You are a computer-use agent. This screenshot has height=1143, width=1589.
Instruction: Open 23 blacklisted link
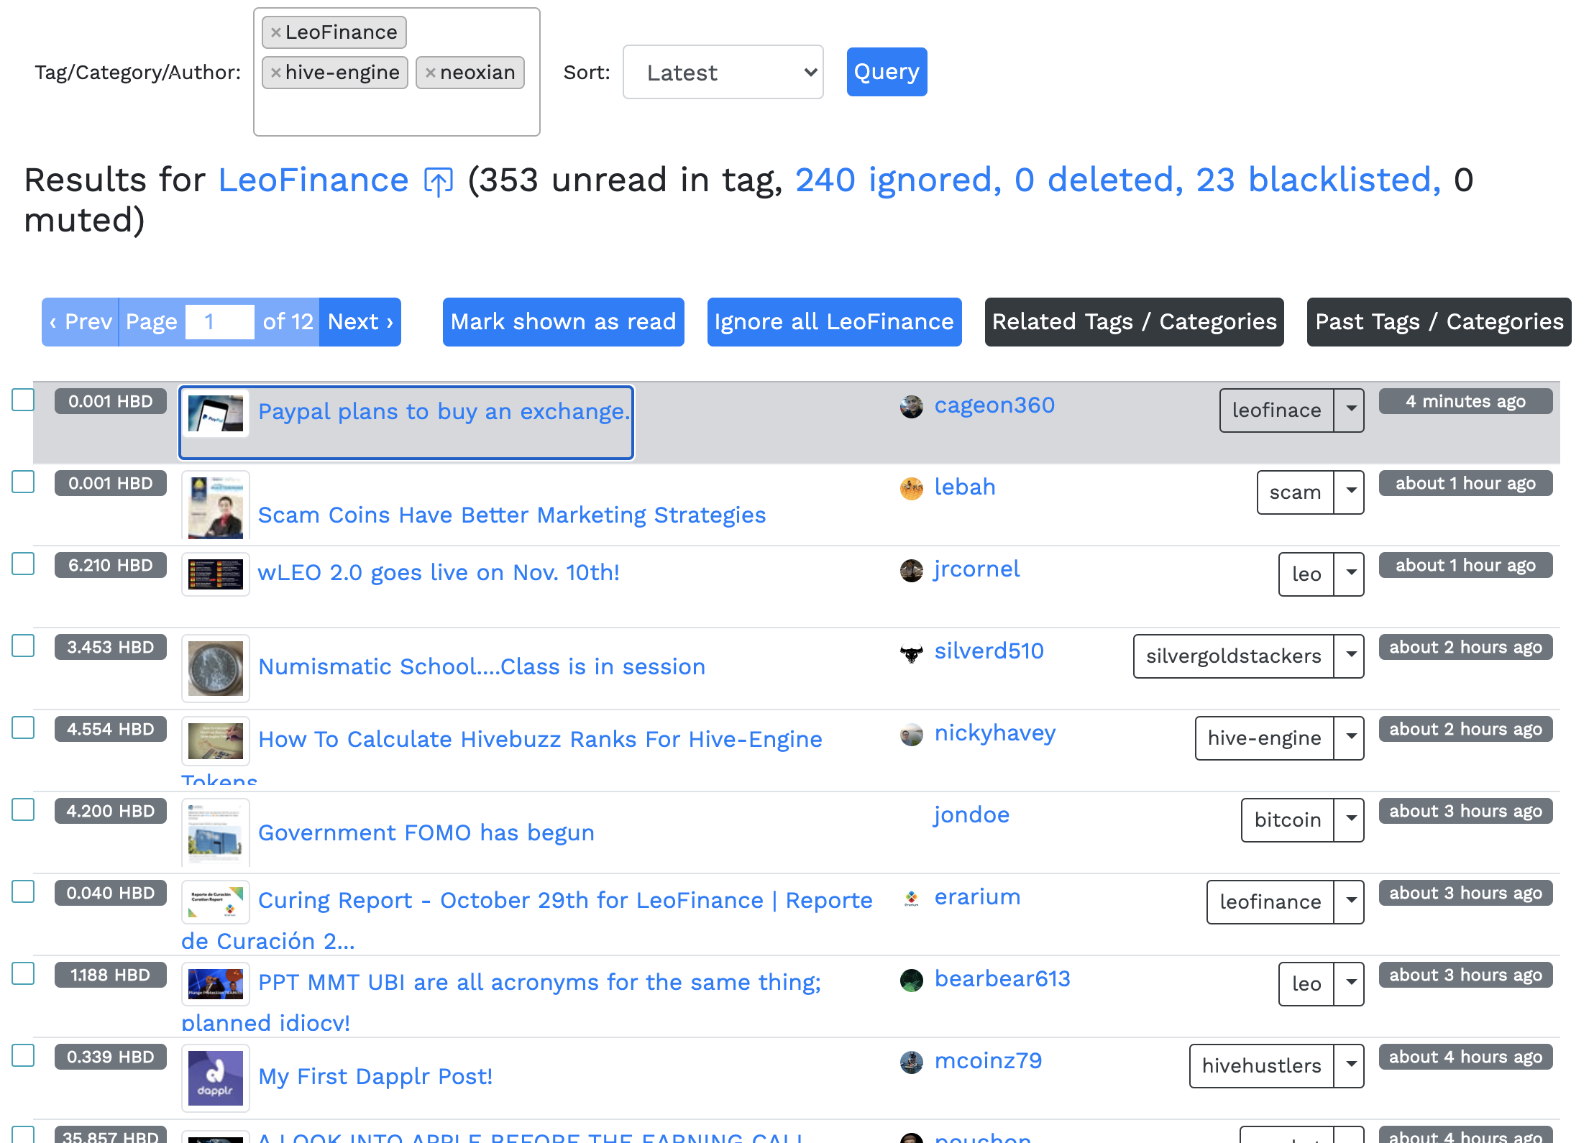[x=1319, y=180]
